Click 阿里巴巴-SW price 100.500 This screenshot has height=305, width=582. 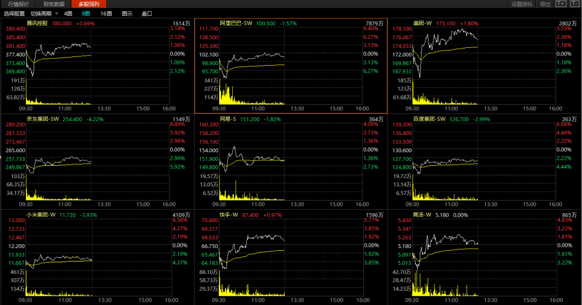point(266,23)
